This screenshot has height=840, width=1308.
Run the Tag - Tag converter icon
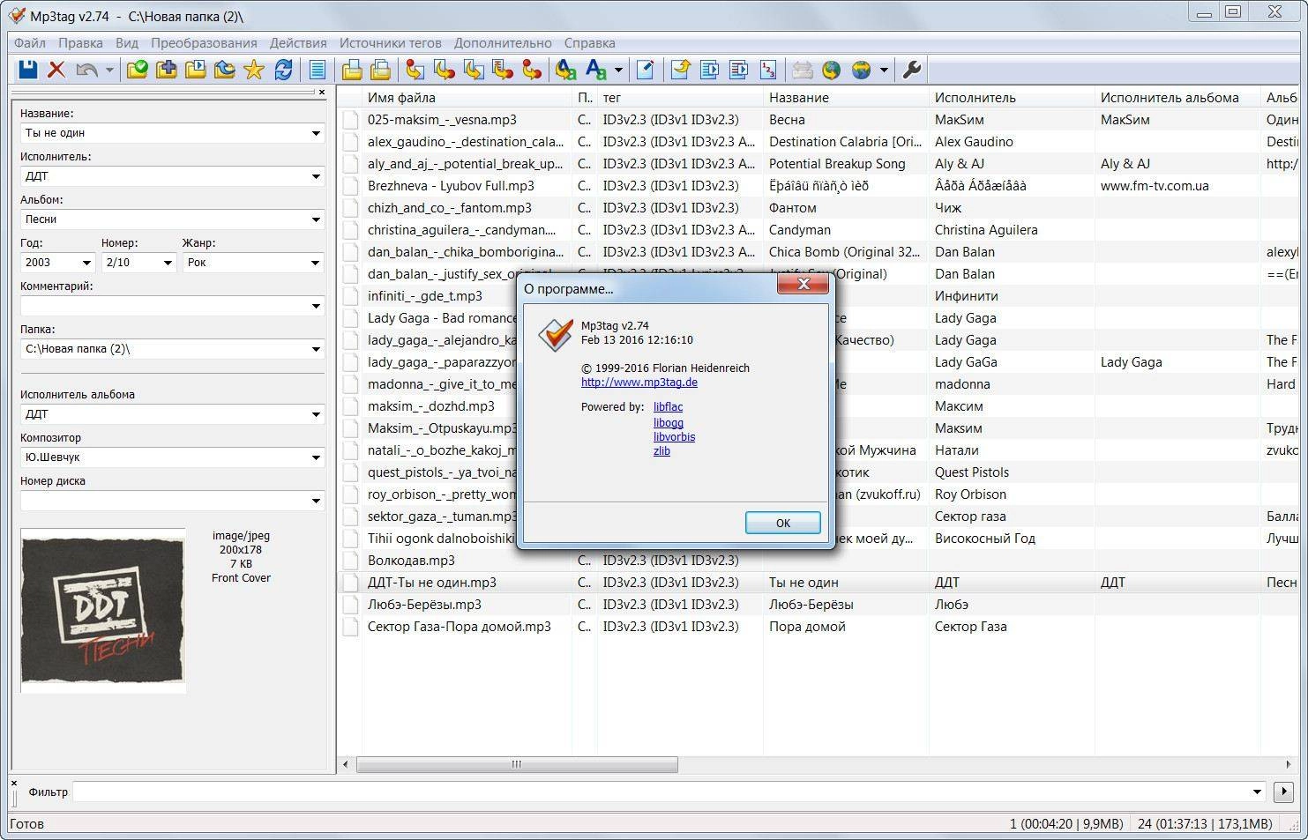click(532, 70)
